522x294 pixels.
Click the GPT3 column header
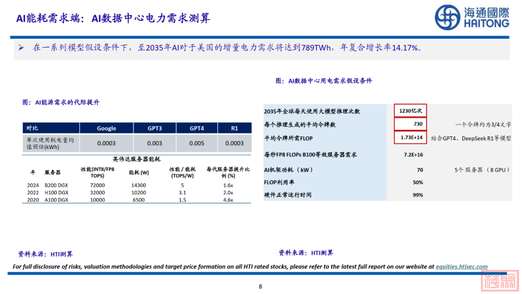155,128
